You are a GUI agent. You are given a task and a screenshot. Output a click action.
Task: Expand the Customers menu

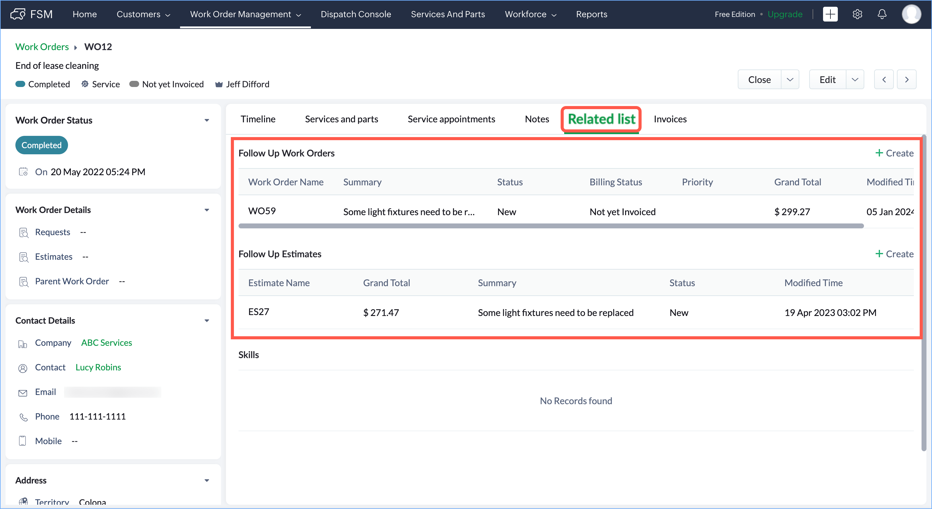coord(143,14)
